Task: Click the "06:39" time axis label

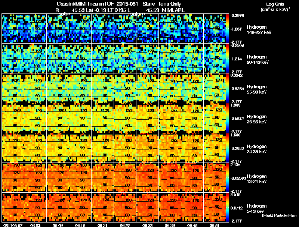Action: pos(170,226)
